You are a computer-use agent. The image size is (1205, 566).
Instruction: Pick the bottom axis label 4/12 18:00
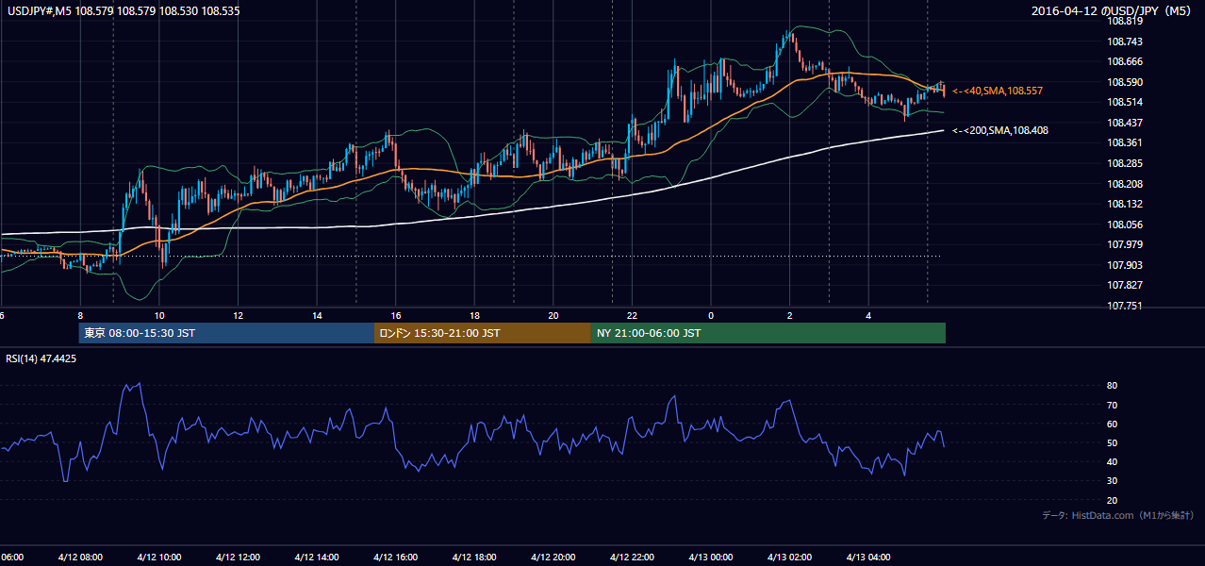(x=474, y=557)
